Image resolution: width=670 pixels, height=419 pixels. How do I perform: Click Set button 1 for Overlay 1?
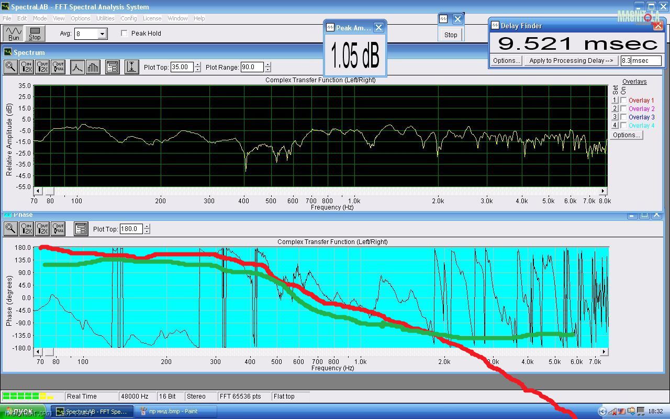coord(615,101)
